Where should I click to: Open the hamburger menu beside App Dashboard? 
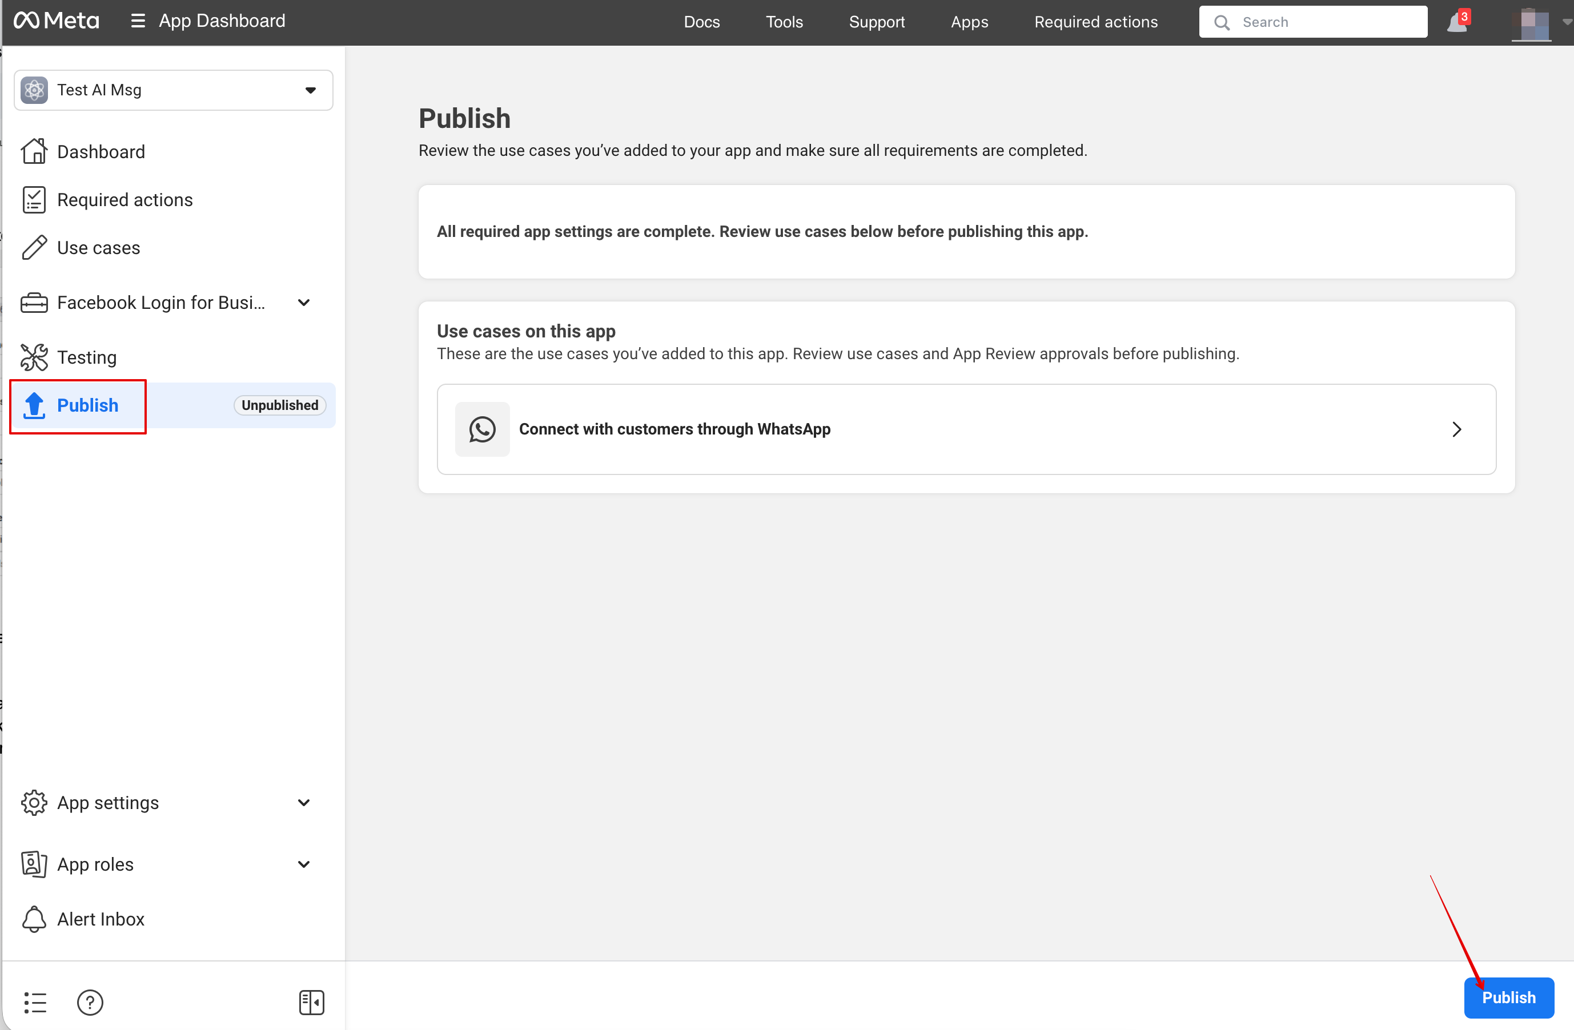(138, 21)
